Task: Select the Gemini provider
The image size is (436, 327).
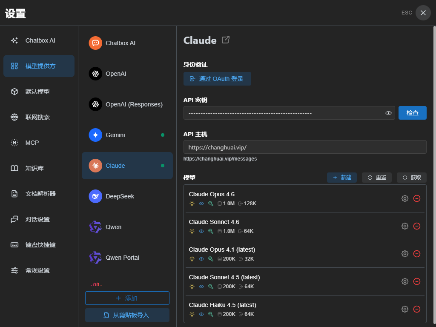Action: coord(127,135)
